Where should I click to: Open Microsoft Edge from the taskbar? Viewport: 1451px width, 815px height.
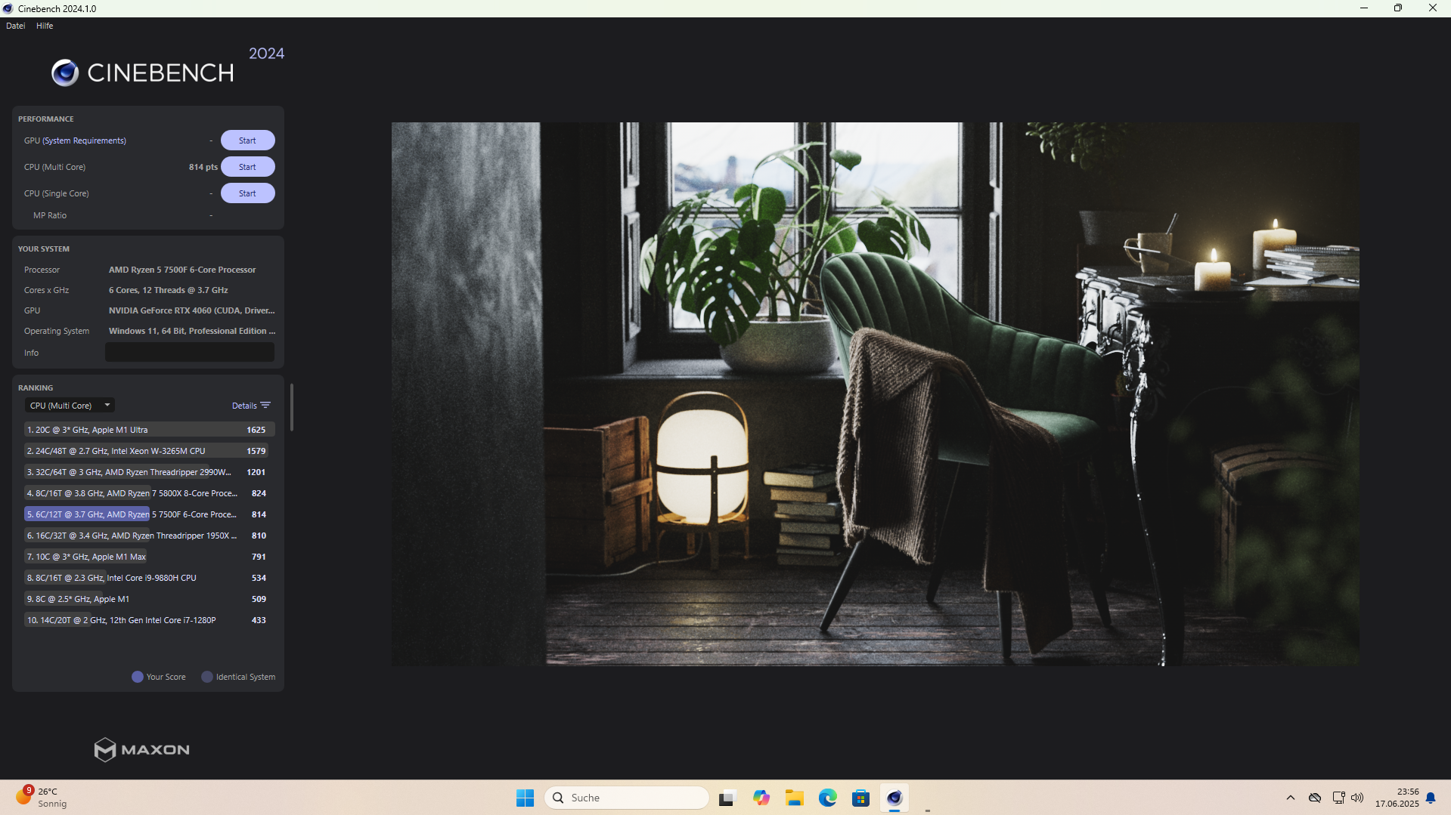coord(828,797)
